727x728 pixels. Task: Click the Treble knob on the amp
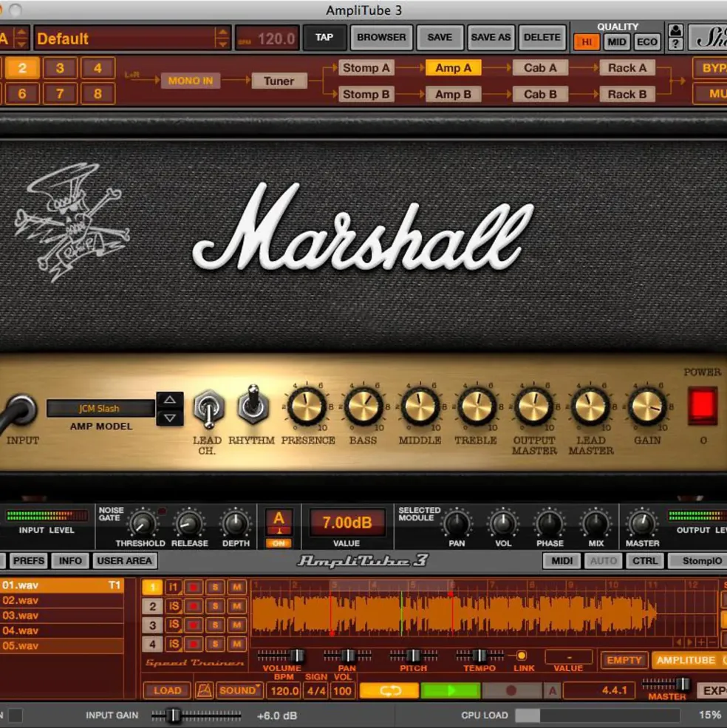[477, 406]
